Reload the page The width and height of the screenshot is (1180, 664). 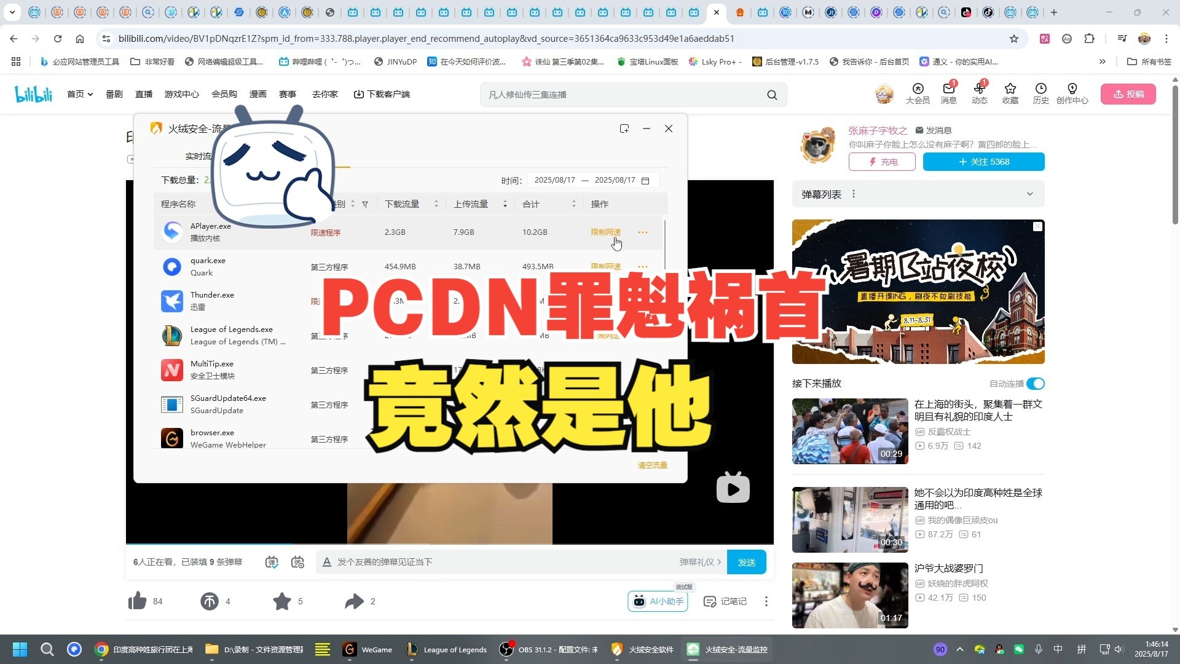(x=58, y=39)
